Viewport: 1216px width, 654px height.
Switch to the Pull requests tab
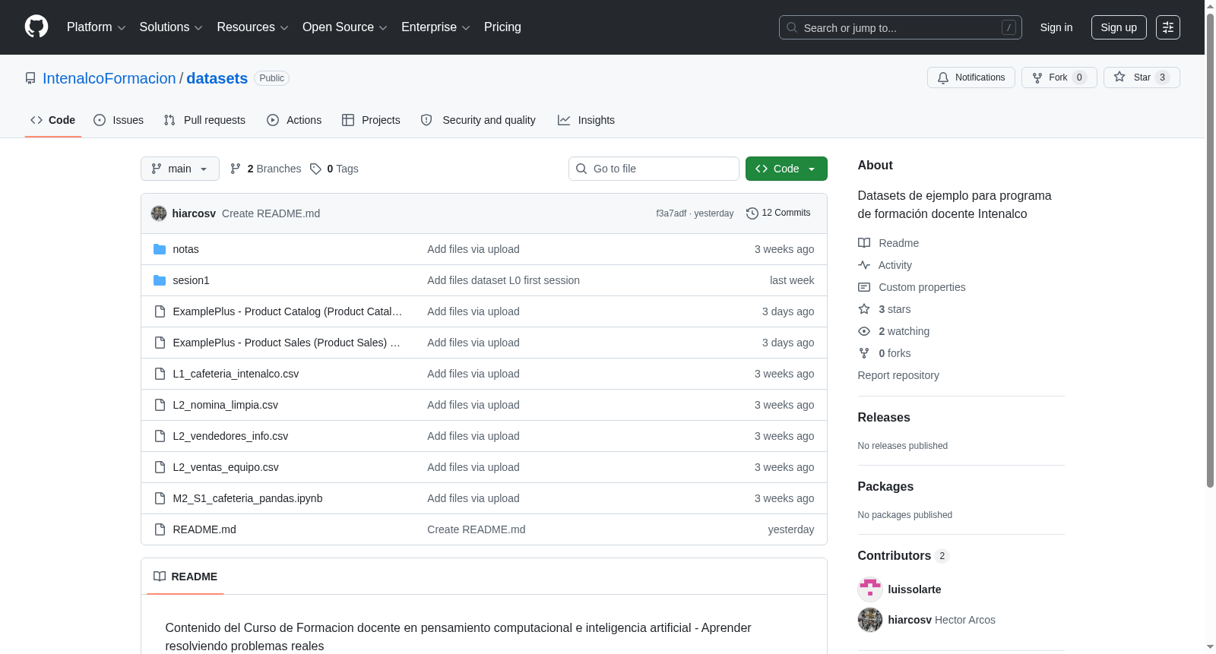pos(204,120)
